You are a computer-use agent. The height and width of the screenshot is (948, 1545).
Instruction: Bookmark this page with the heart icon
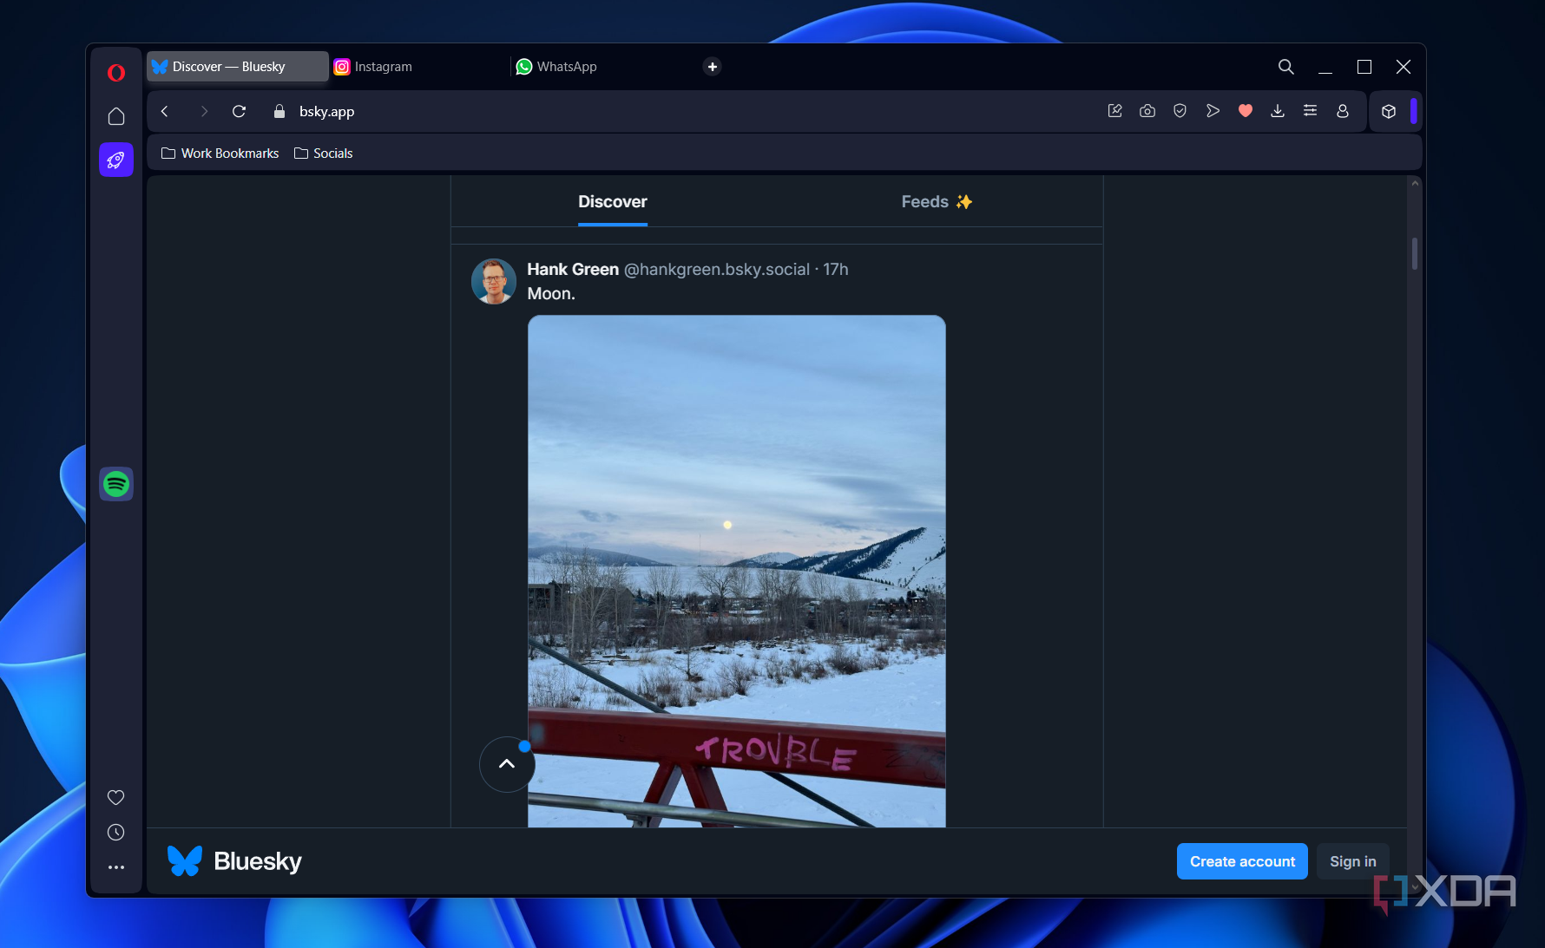point(1246,111)
